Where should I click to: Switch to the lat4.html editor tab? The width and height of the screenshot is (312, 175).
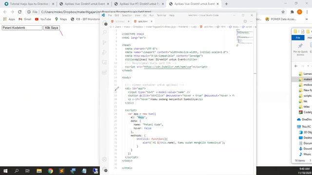tap(143, 21)
